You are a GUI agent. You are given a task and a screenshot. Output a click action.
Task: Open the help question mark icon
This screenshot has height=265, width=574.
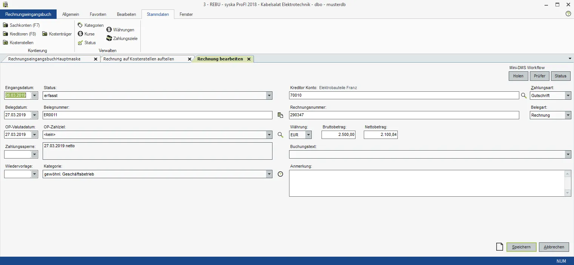(568, 14)
